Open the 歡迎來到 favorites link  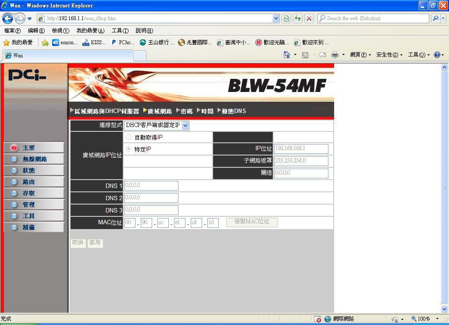tap(311, 42)
